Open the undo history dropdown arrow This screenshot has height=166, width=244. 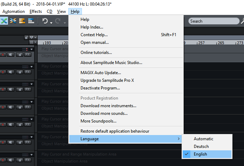tap(51, 23)
